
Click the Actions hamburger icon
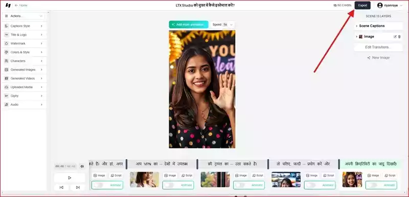pyautogui.click(x=6, y=16)
